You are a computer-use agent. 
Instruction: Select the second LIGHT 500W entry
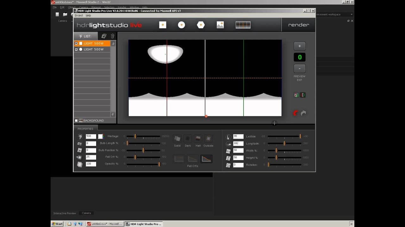click(x=92, y=49)
